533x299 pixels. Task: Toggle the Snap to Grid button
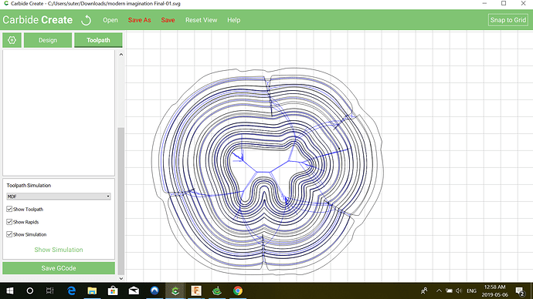tap(508, 20)
